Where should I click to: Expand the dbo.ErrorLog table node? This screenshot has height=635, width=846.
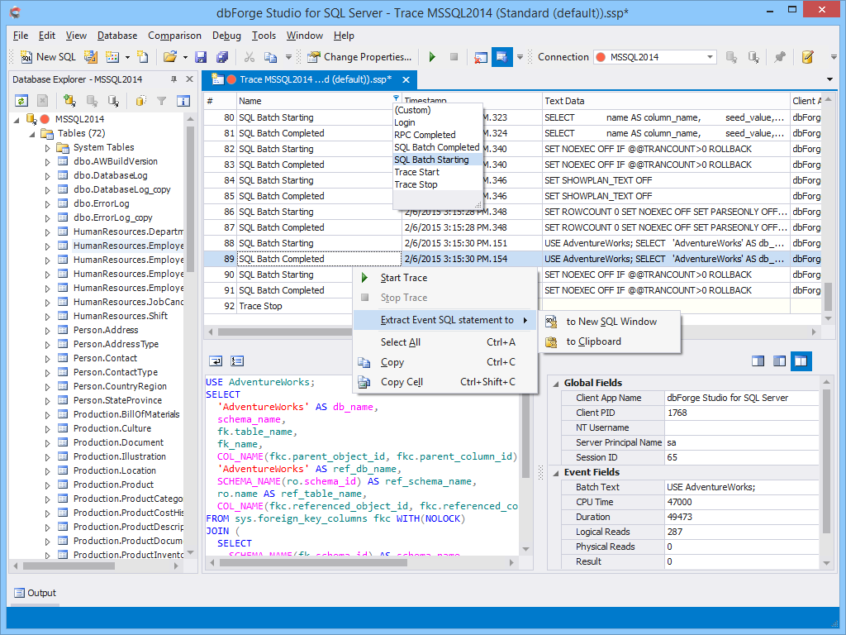[48, 203]
